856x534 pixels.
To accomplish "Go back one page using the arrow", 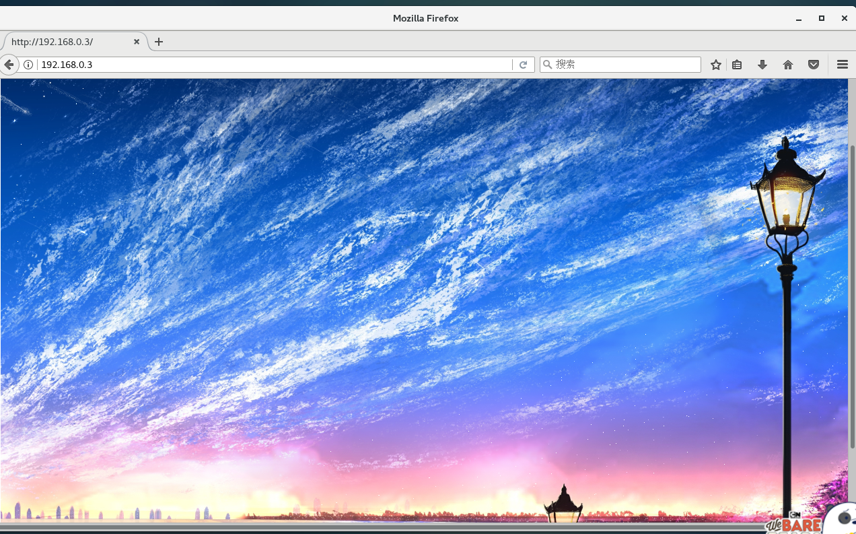I will [x=8, y=65].
